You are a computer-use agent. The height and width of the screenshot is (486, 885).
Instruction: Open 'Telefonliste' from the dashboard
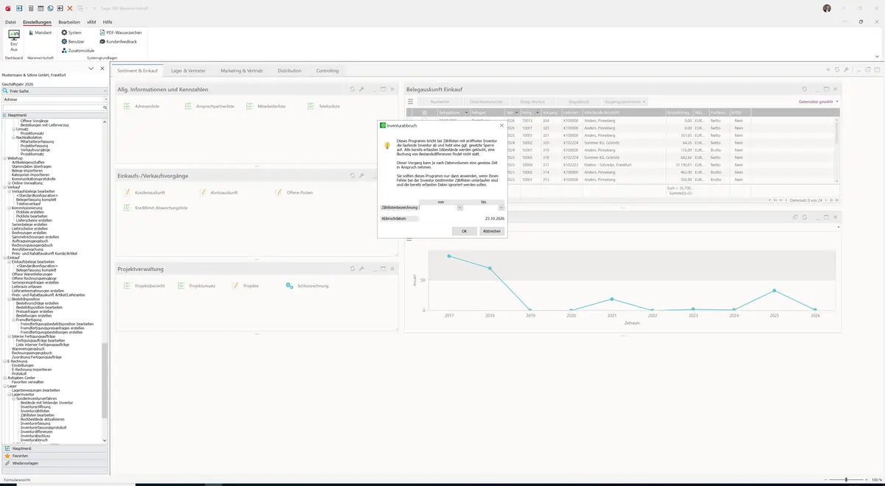pos(324,107)
